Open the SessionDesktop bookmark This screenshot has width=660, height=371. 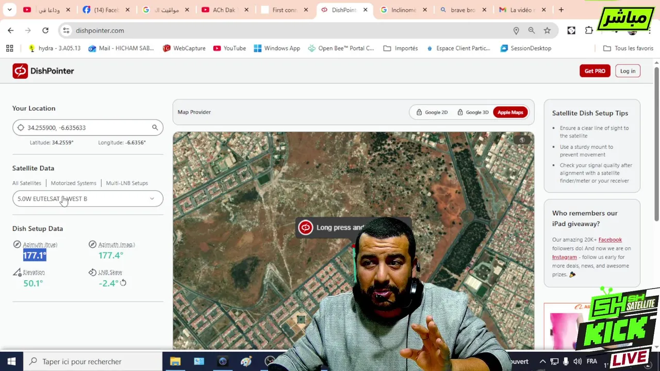[525, 48]
